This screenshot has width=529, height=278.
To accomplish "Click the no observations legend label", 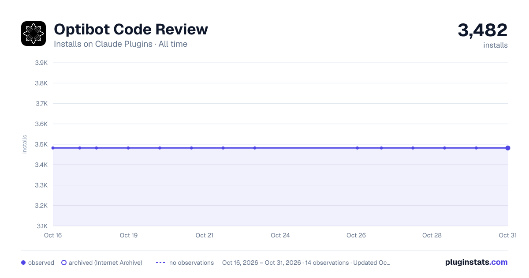I will coord(191,263).
